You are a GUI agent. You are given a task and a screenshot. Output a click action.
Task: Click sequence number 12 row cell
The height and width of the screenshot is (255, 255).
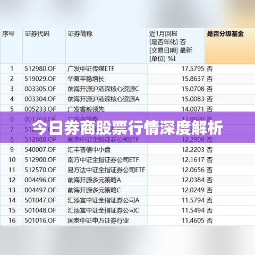(12, 180)
